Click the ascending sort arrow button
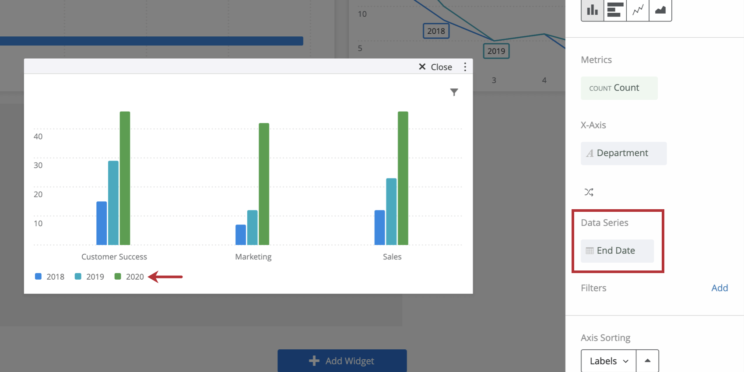 tap(647, 361)
